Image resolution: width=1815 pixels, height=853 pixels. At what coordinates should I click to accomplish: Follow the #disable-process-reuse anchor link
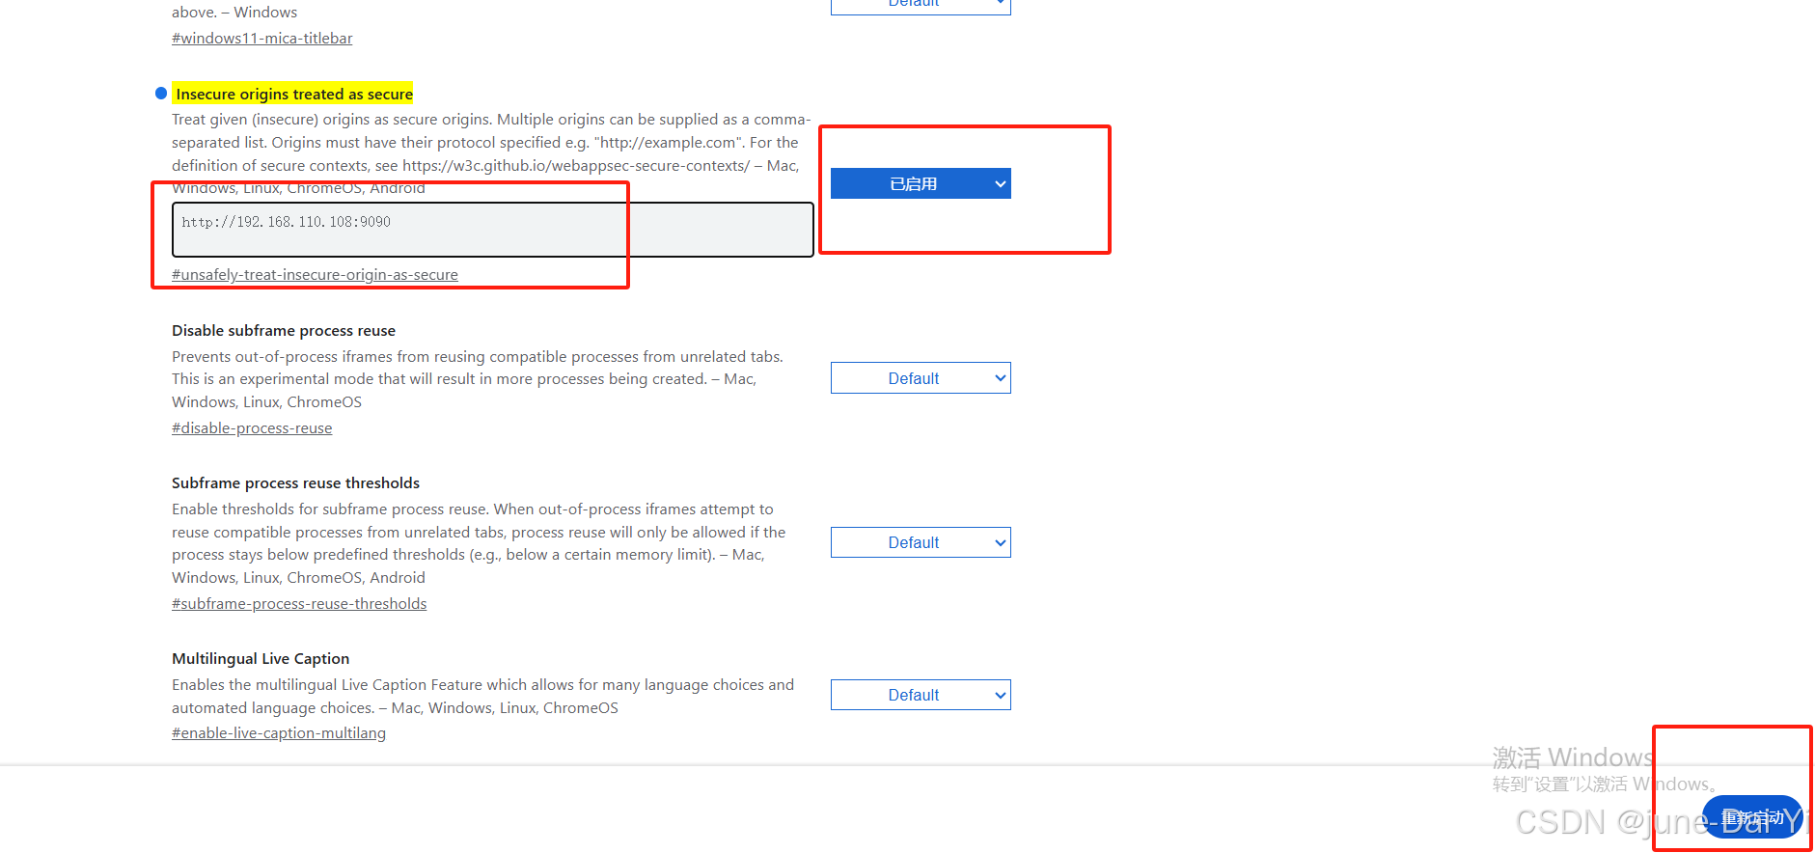click(x=252, y=428)
